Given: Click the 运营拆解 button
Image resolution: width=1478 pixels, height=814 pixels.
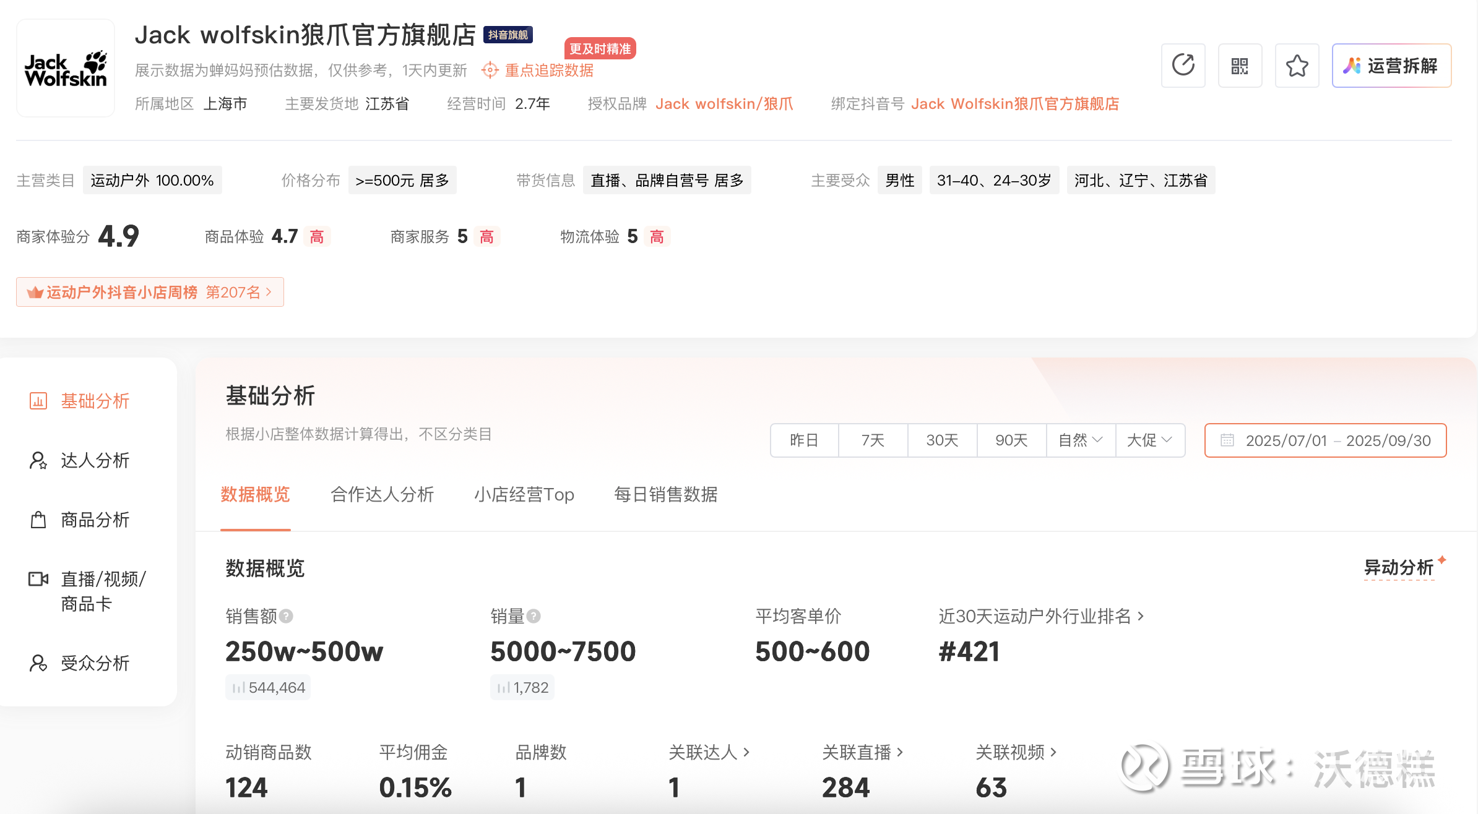Looking at the screenshot, I should click(x=1391, y=66).
